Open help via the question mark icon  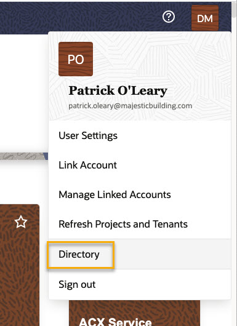tap(168, 17)
